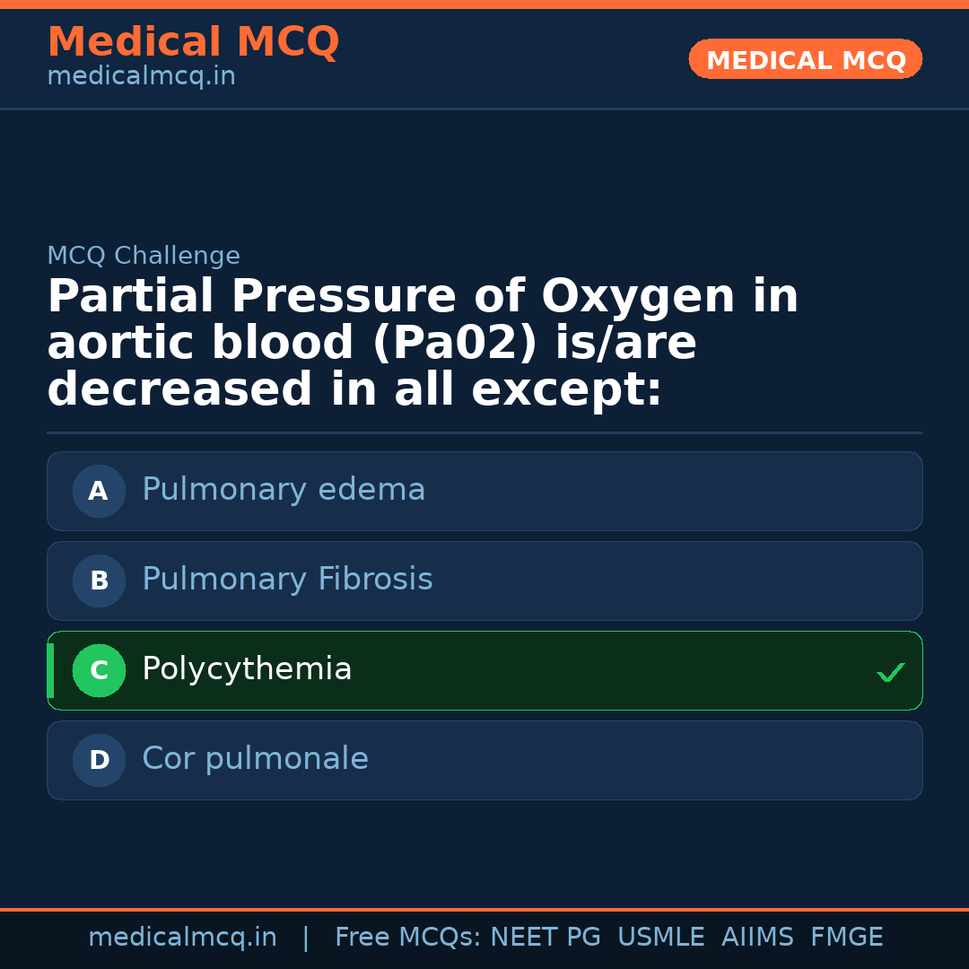969x969 pixels.
Task: Click the orange MEDICAL MCQ badge
Action: 805,59
